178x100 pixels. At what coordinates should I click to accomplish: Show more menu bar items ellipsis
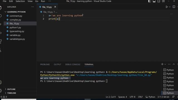click(x=50, y=1)
